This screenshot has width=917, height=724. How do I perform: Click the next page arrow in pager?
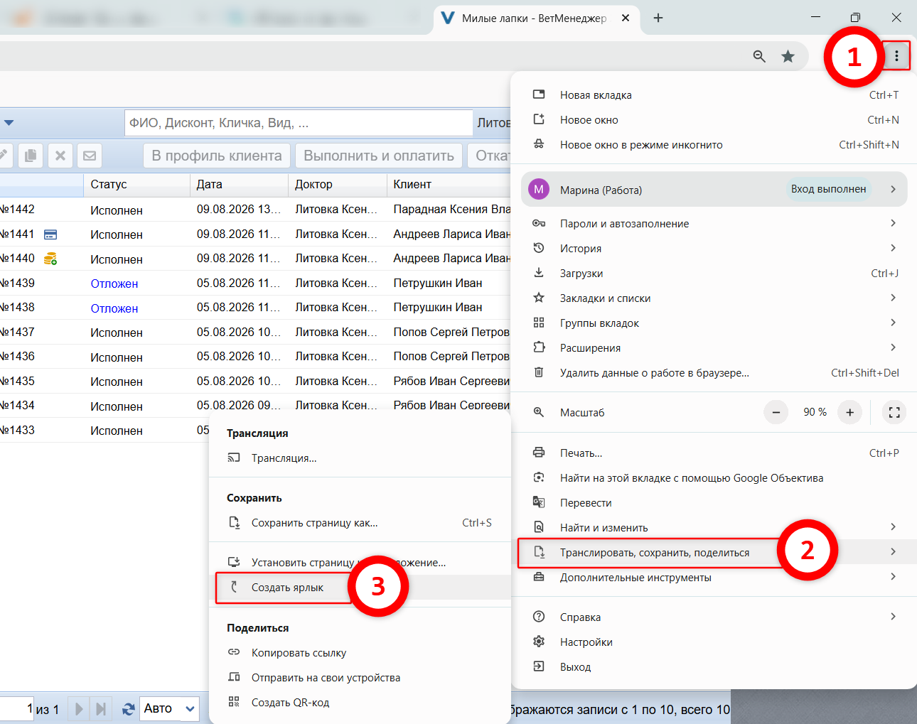click(79, 709)
